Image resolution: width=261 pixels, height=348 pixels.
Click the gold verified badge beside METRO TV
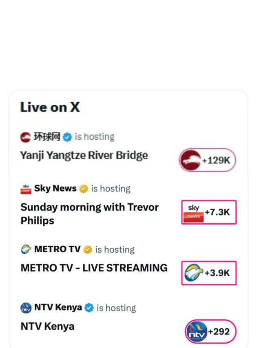(x=88, y=249)
